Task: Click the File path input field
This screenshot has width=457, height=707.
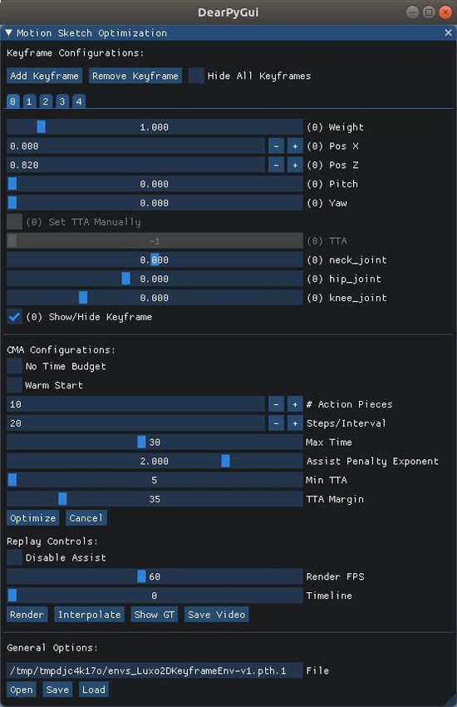Action: pyautogui.click(x=155, y=670)
